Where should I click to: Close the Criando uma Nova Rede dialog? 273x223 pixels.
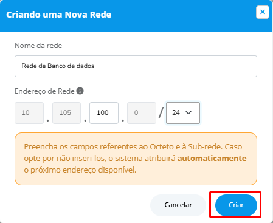click(263, 12)
